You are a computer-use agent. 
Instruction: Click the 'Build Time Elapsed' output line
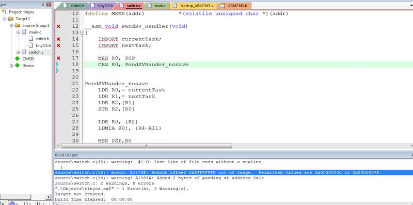pyautogui.click(x=93, y=199)
